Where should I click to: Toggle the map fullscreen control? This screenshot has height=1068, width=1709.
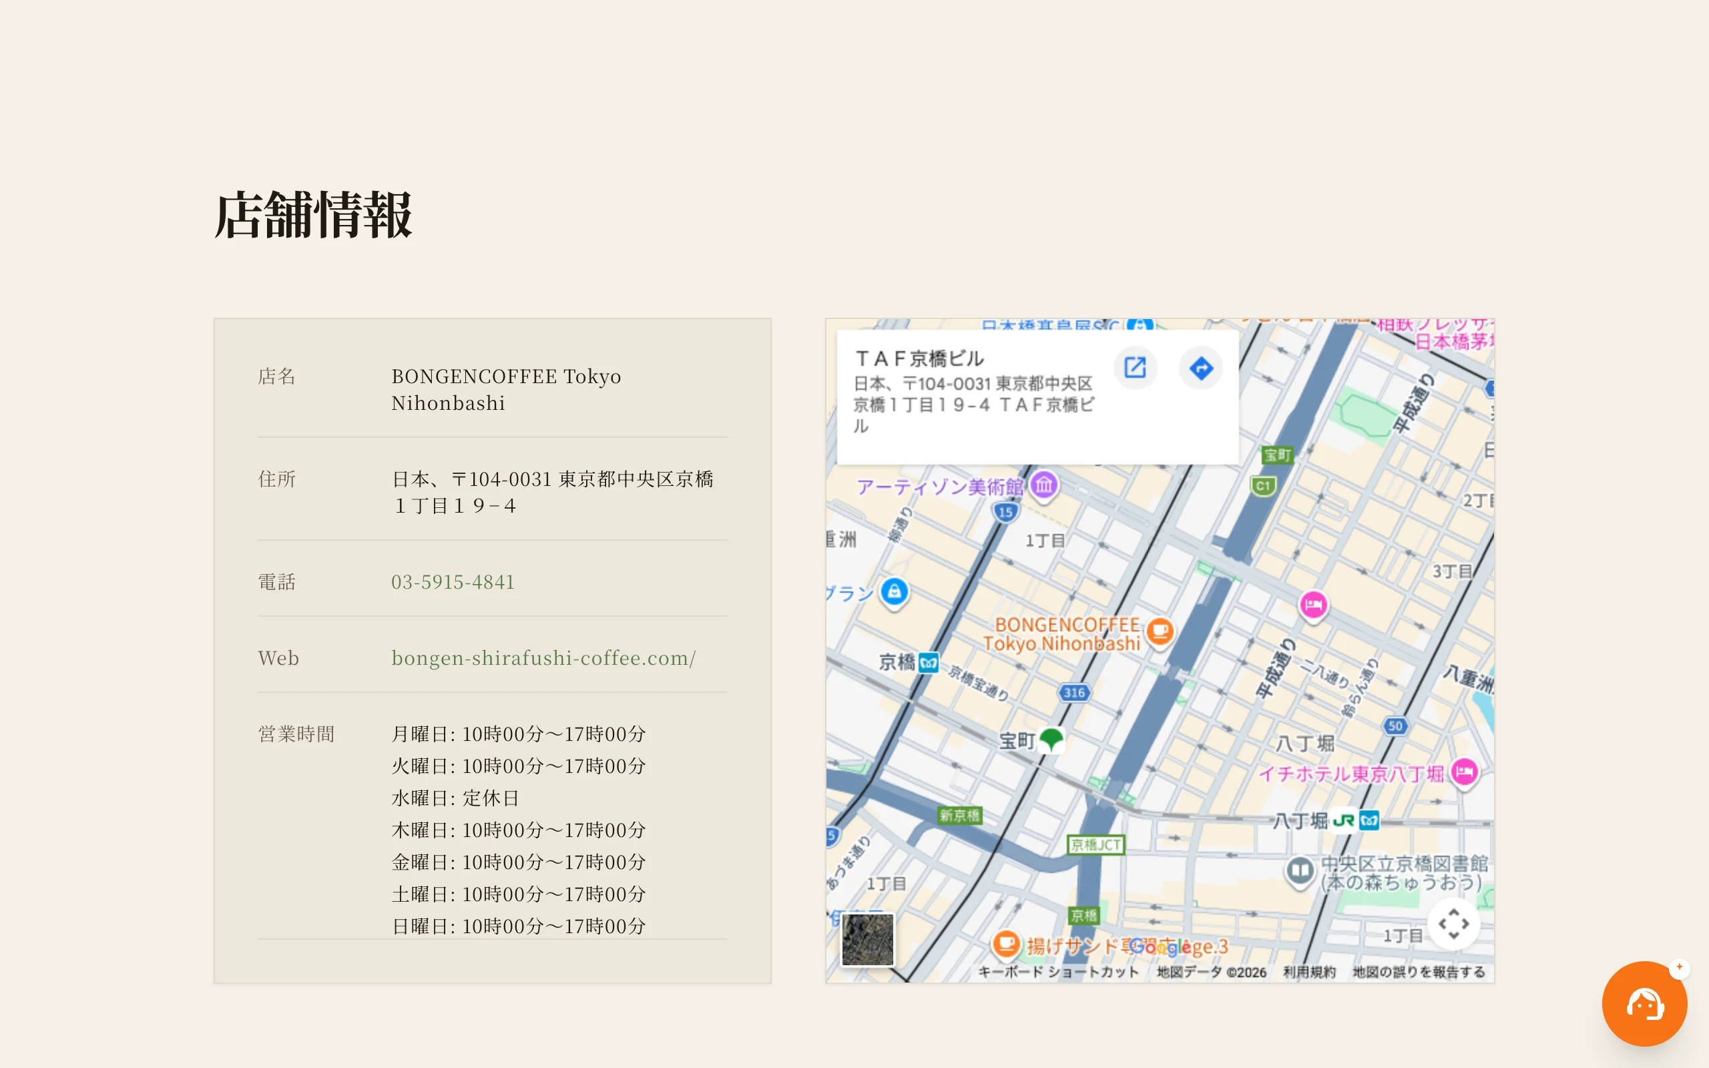[1453, 923]
